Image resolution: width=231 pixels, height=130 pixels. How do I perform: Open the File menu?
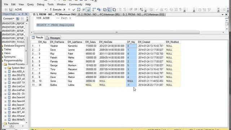coord(6,4)
